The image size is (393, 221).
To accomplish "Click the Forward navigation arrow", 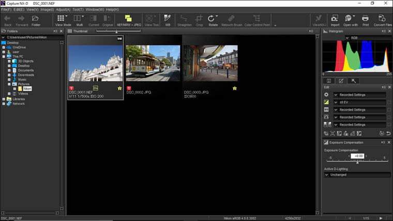I will [21, 18].
